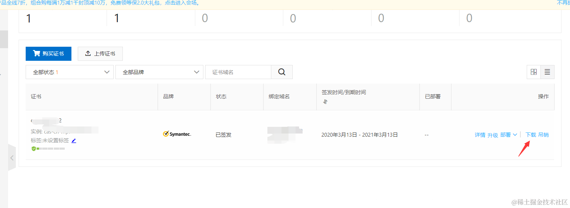Click the 上传证书 button

click(100, 54)
